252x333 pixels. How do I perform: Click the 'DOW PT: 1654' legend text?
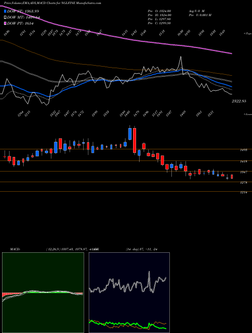[x=20, y=23]
